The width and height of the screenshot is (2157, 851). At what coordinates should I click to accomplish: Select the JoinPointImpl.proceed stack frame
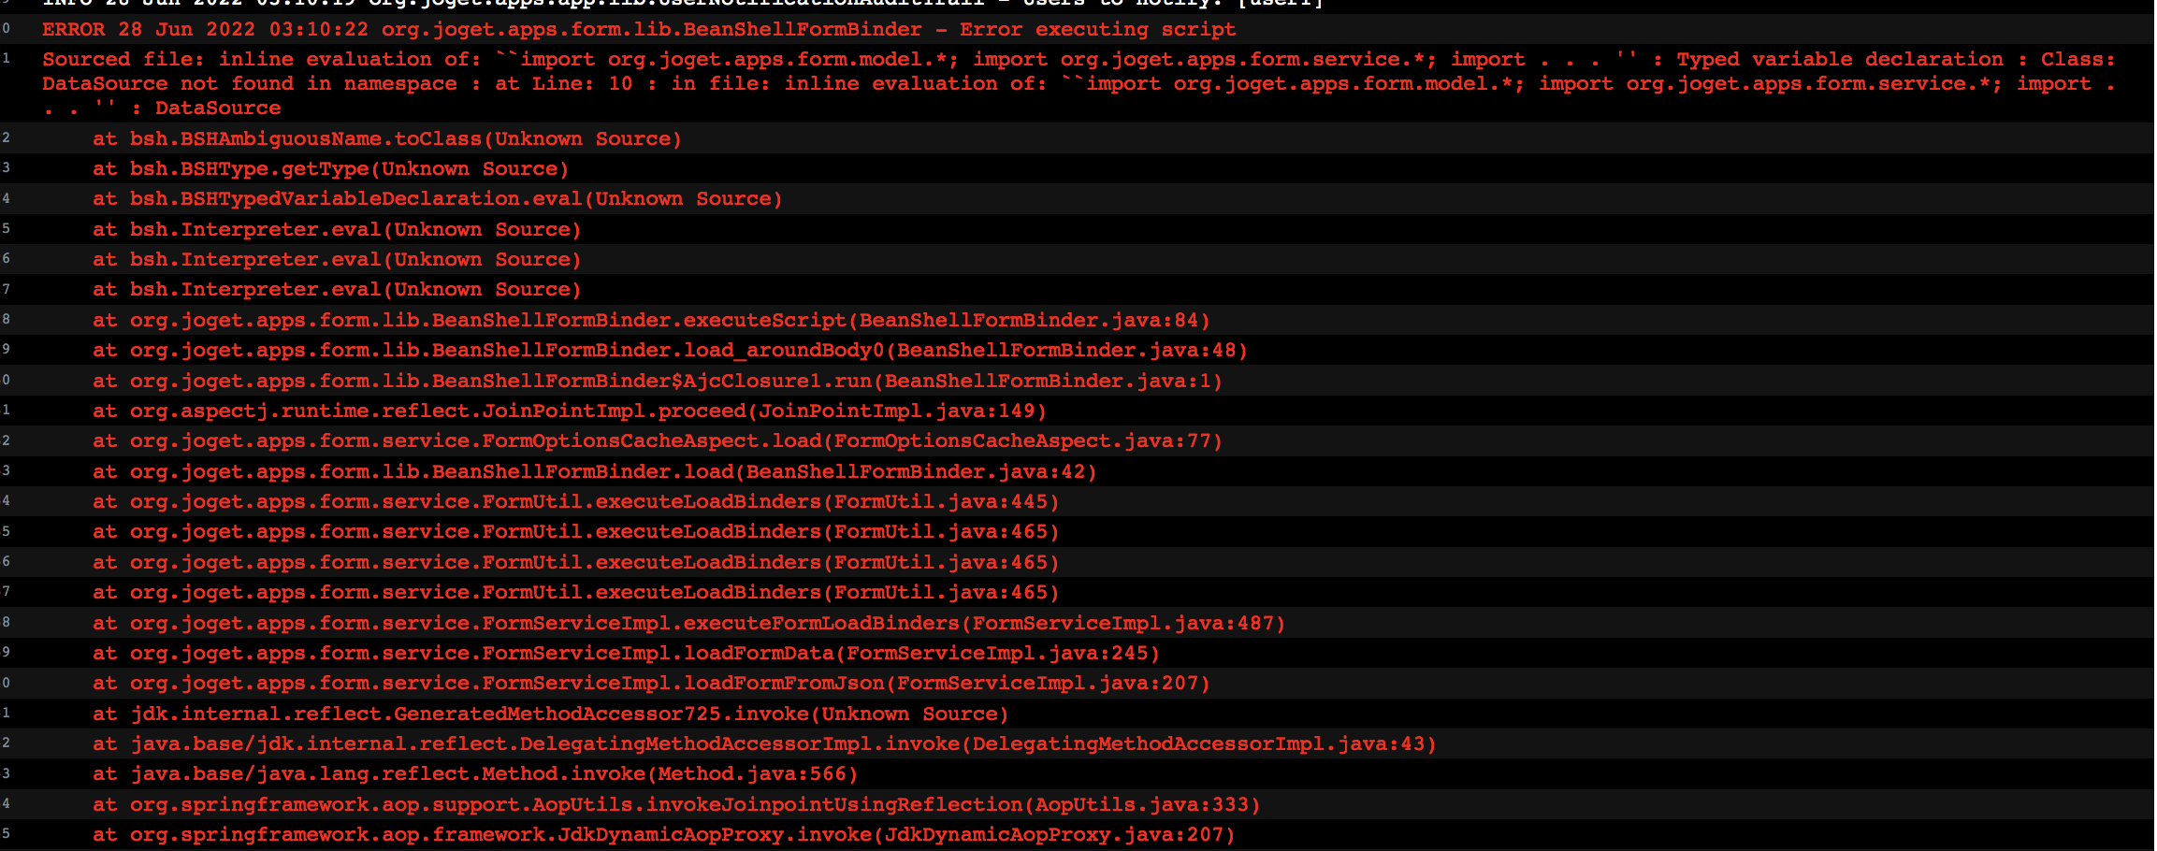coord(569,411)
